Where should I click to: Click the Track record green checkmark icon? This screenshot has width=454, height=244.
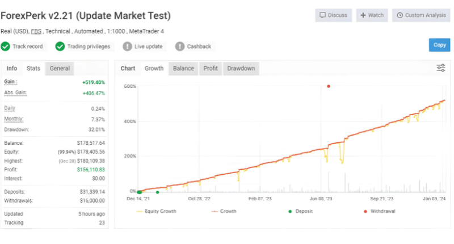pyautogui.click(x=5, y=47)
